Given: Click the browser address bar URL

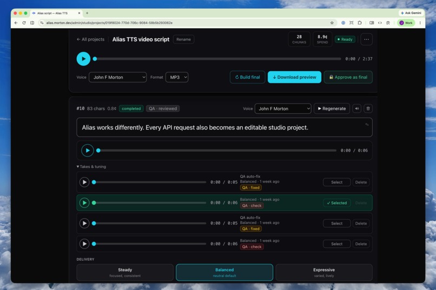Looking at the screenshot, I should tap(109, 23).
